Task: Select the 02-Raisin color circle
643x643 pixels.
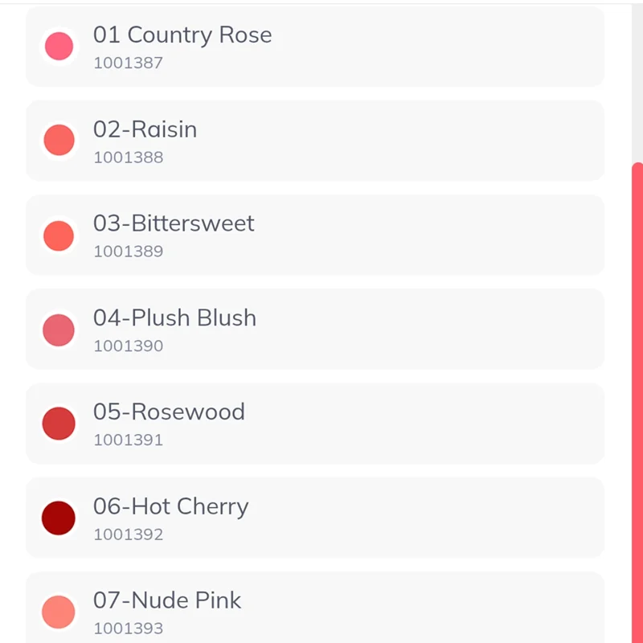Action: (x=59, y=140)
